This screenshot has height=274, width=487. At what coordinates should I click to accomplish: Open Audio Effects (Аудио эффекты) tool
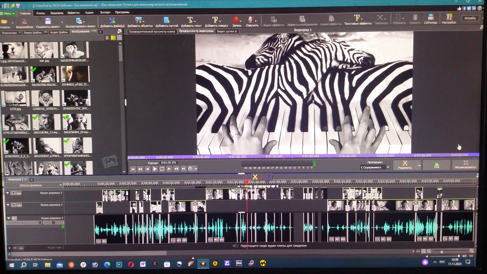pos(331,19)
